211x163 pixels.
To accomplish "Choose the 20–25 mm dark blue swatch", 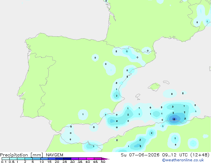I will point(60,159).
